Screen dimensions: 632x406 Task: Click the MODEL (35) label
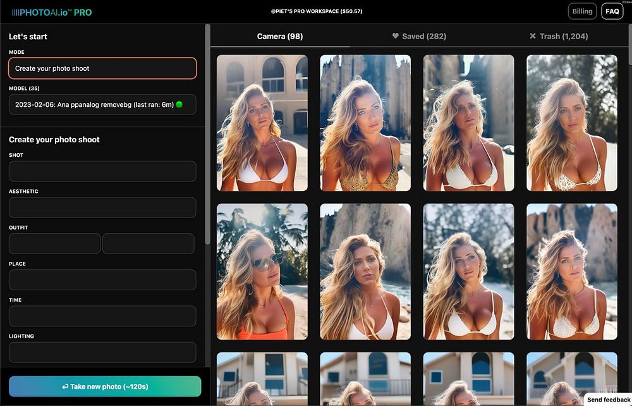(24, 89)
